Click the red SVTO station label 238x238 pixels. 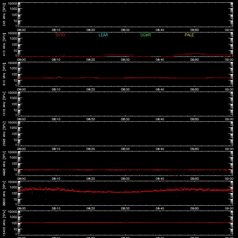click(60, 35)
